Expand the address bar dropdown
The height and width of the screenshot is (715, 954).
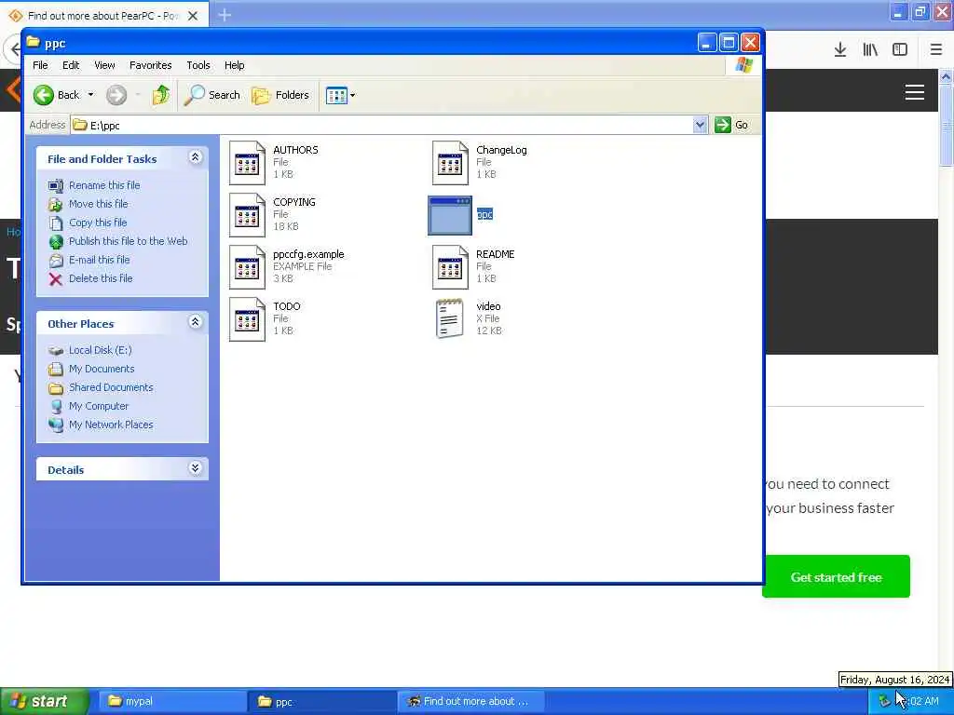pyautogui.click(x=700, y=126)
